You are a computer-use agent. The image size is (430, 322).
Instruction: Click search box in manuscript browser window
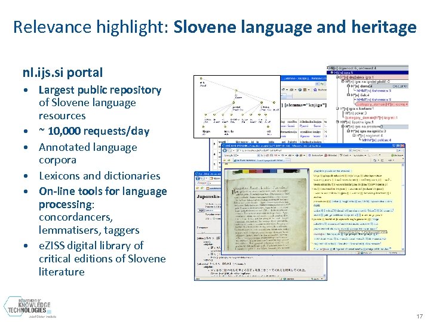[x=379, y=150]
